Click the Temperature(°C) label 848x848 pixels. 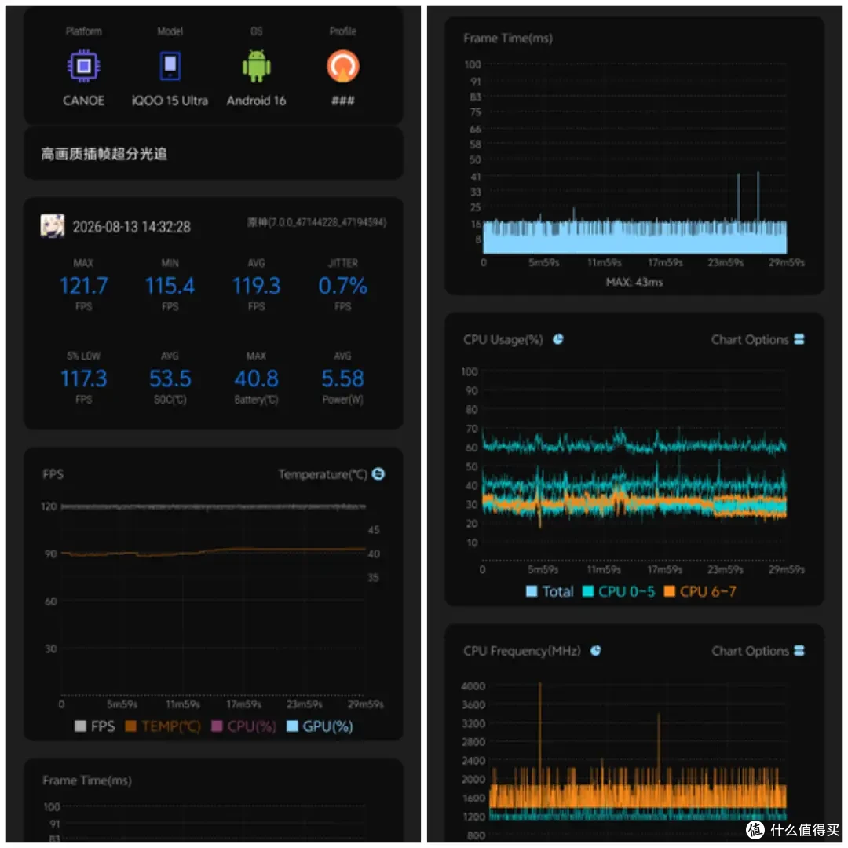point(323,474)
